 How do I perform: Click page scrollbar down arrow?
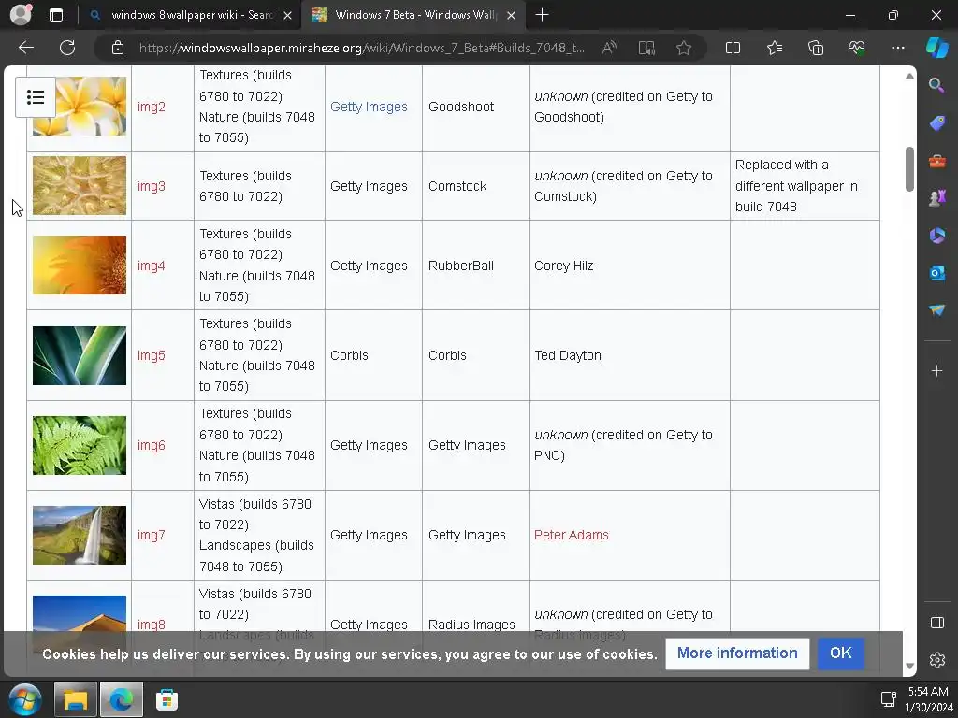pos(909,666)
